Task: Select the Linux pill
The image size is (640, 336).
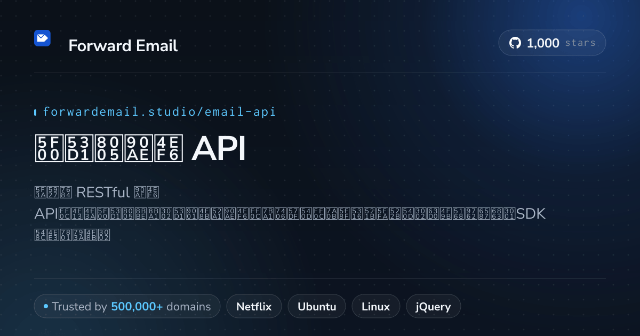Action: [375, 307]
